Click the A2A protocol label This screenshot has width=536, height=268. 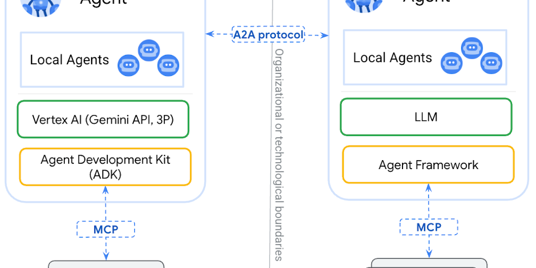(x=268, y=35)
